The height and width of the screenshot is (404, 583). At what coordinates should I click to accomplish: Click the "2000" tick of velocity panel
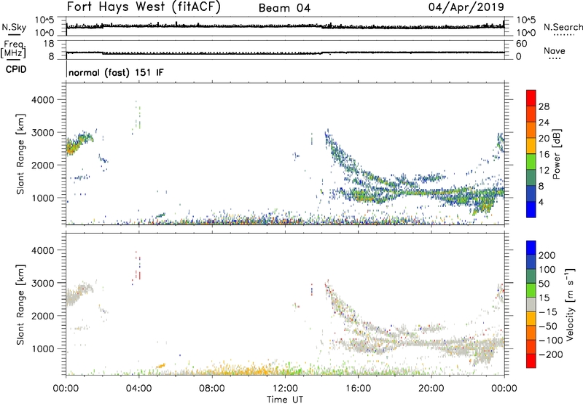pyautogui.click(x=43, y=316)
